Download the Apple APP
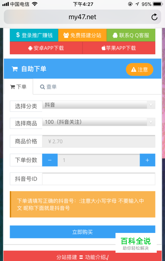Viewport: 165px width, 261px height. coord(119,48)
